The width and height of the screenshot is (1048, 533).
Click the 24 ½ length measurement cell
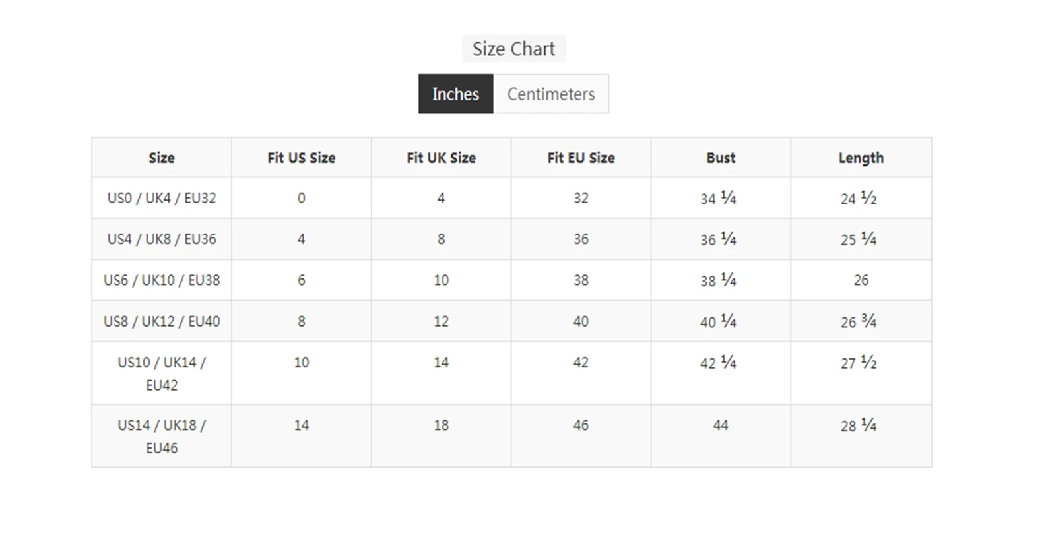click(x=859, y=198)
